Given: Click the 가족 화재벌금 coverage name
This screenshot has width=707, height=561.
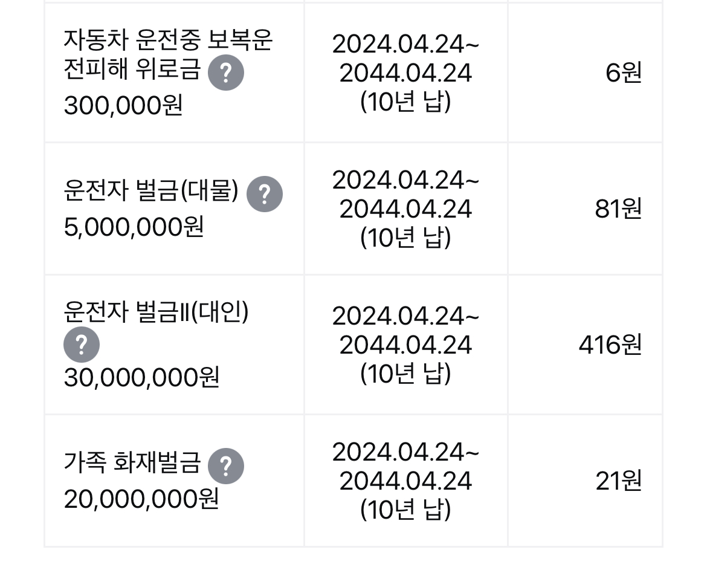Looking at the screenshot, I should pyautogui.click(x=132, y=464).
